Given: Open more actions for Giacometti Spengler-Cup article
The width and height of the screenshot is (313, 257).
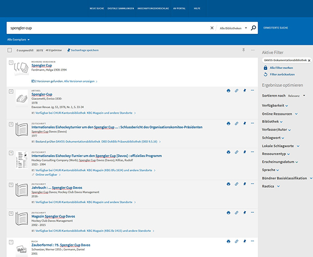Looking at the screenshot, I should (252, 91).
